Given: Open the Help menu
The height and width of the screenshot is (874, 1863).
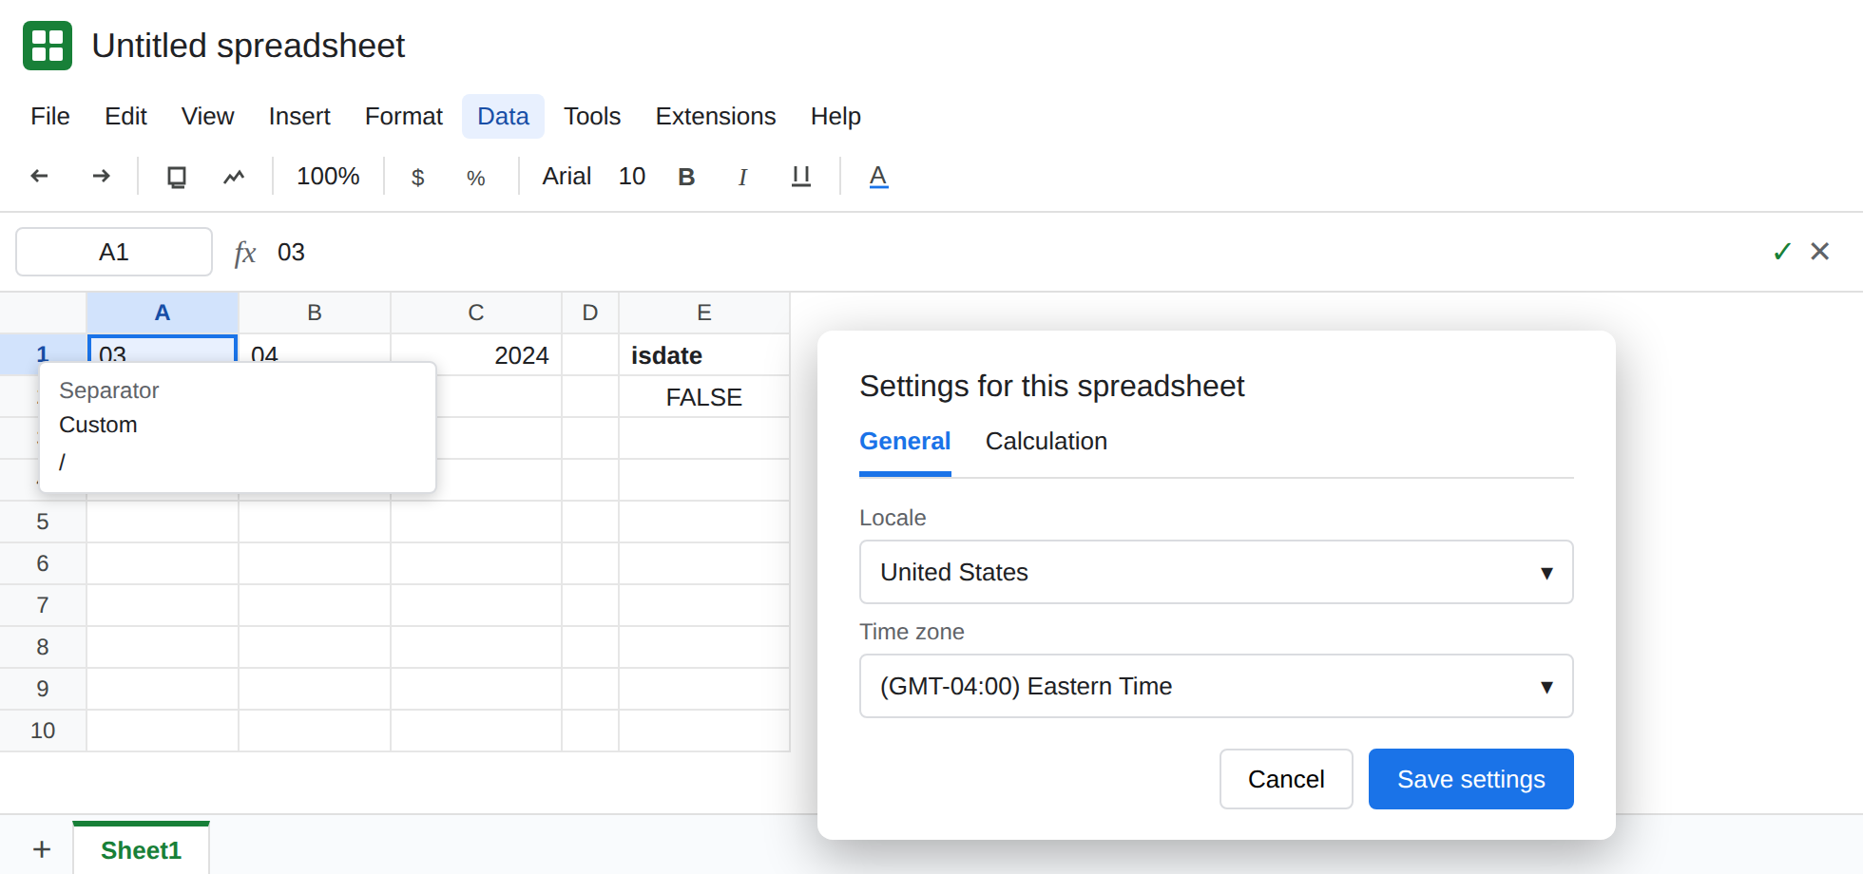Looking at the screenshot, I should tap(835, 116).
